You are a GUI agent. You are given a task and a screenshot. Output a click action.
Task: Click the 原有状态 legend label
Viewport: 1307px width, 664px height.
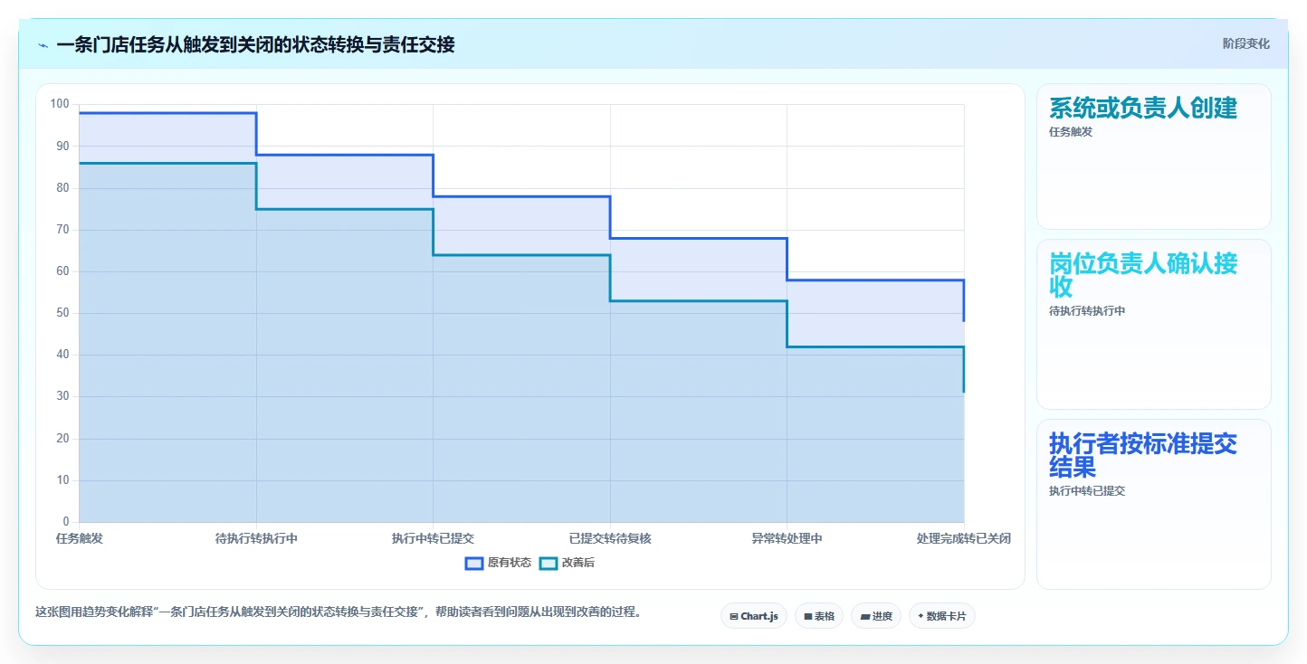pos(510,563)
